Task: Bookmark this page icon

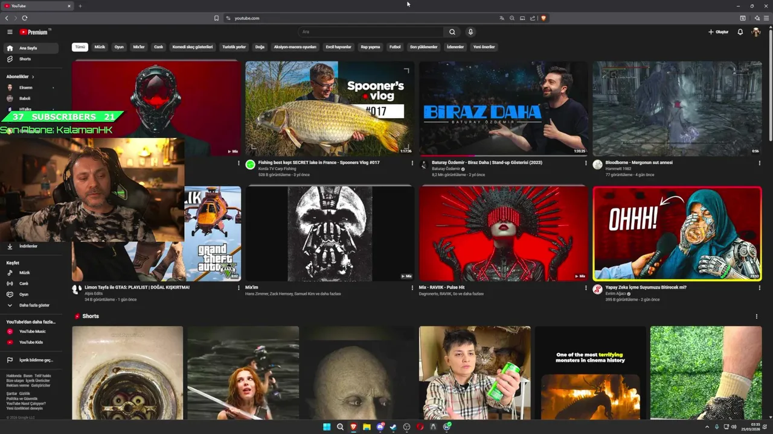Action: pyautogui.click(x=216, y=18)
